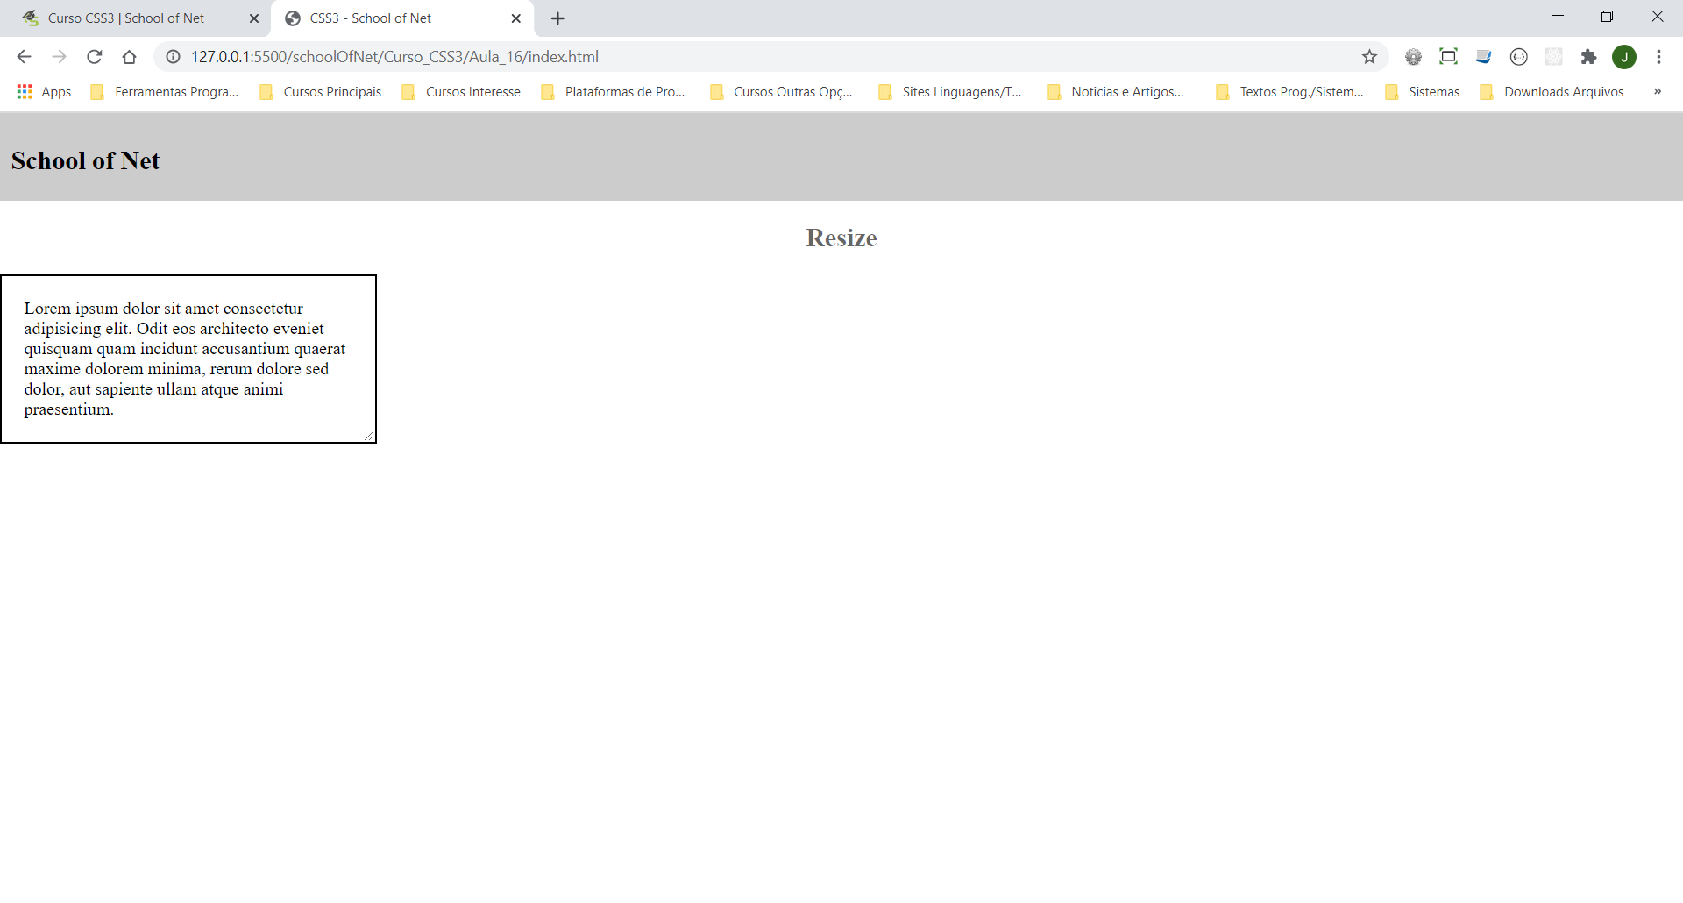Open a new tab with the plus button
This screenshot has height=903, width=1683.
pos(557,18)
